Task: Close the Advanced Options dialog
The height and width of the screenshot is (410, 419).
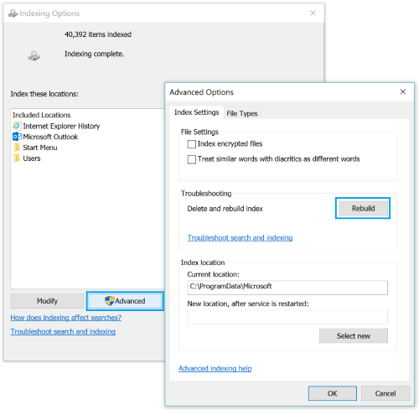Action: click(x=403, y=91)
